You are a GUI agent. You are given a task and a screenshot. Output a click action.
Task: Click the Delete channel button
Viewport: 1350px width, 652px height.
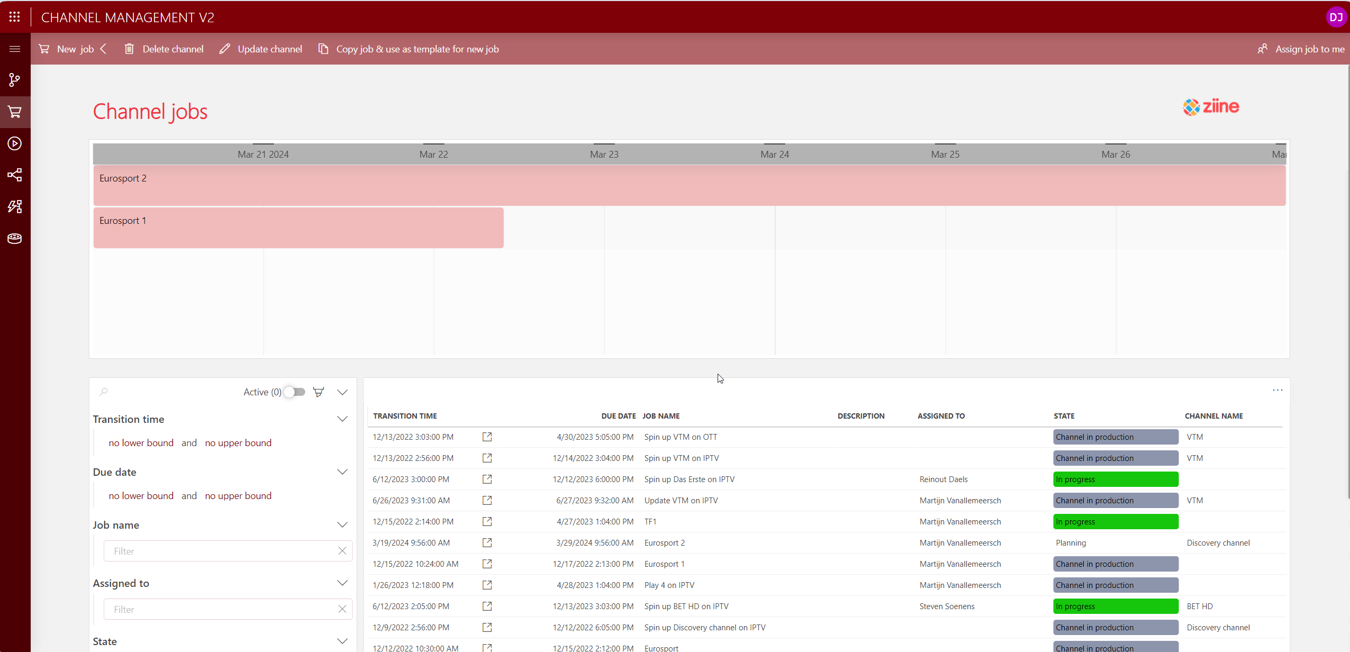click(x=164, y=49)
